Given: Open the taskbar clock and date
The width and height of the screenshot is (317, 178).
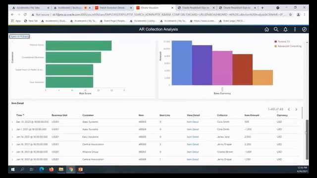Looking at the screenshot, I should click(302, 169).
